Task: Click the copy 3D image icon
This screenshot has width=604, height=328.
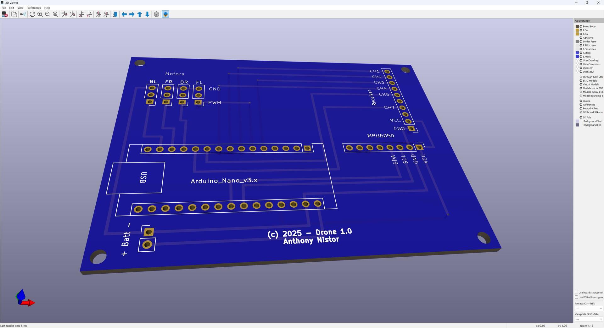Action: tap(14, 14)
